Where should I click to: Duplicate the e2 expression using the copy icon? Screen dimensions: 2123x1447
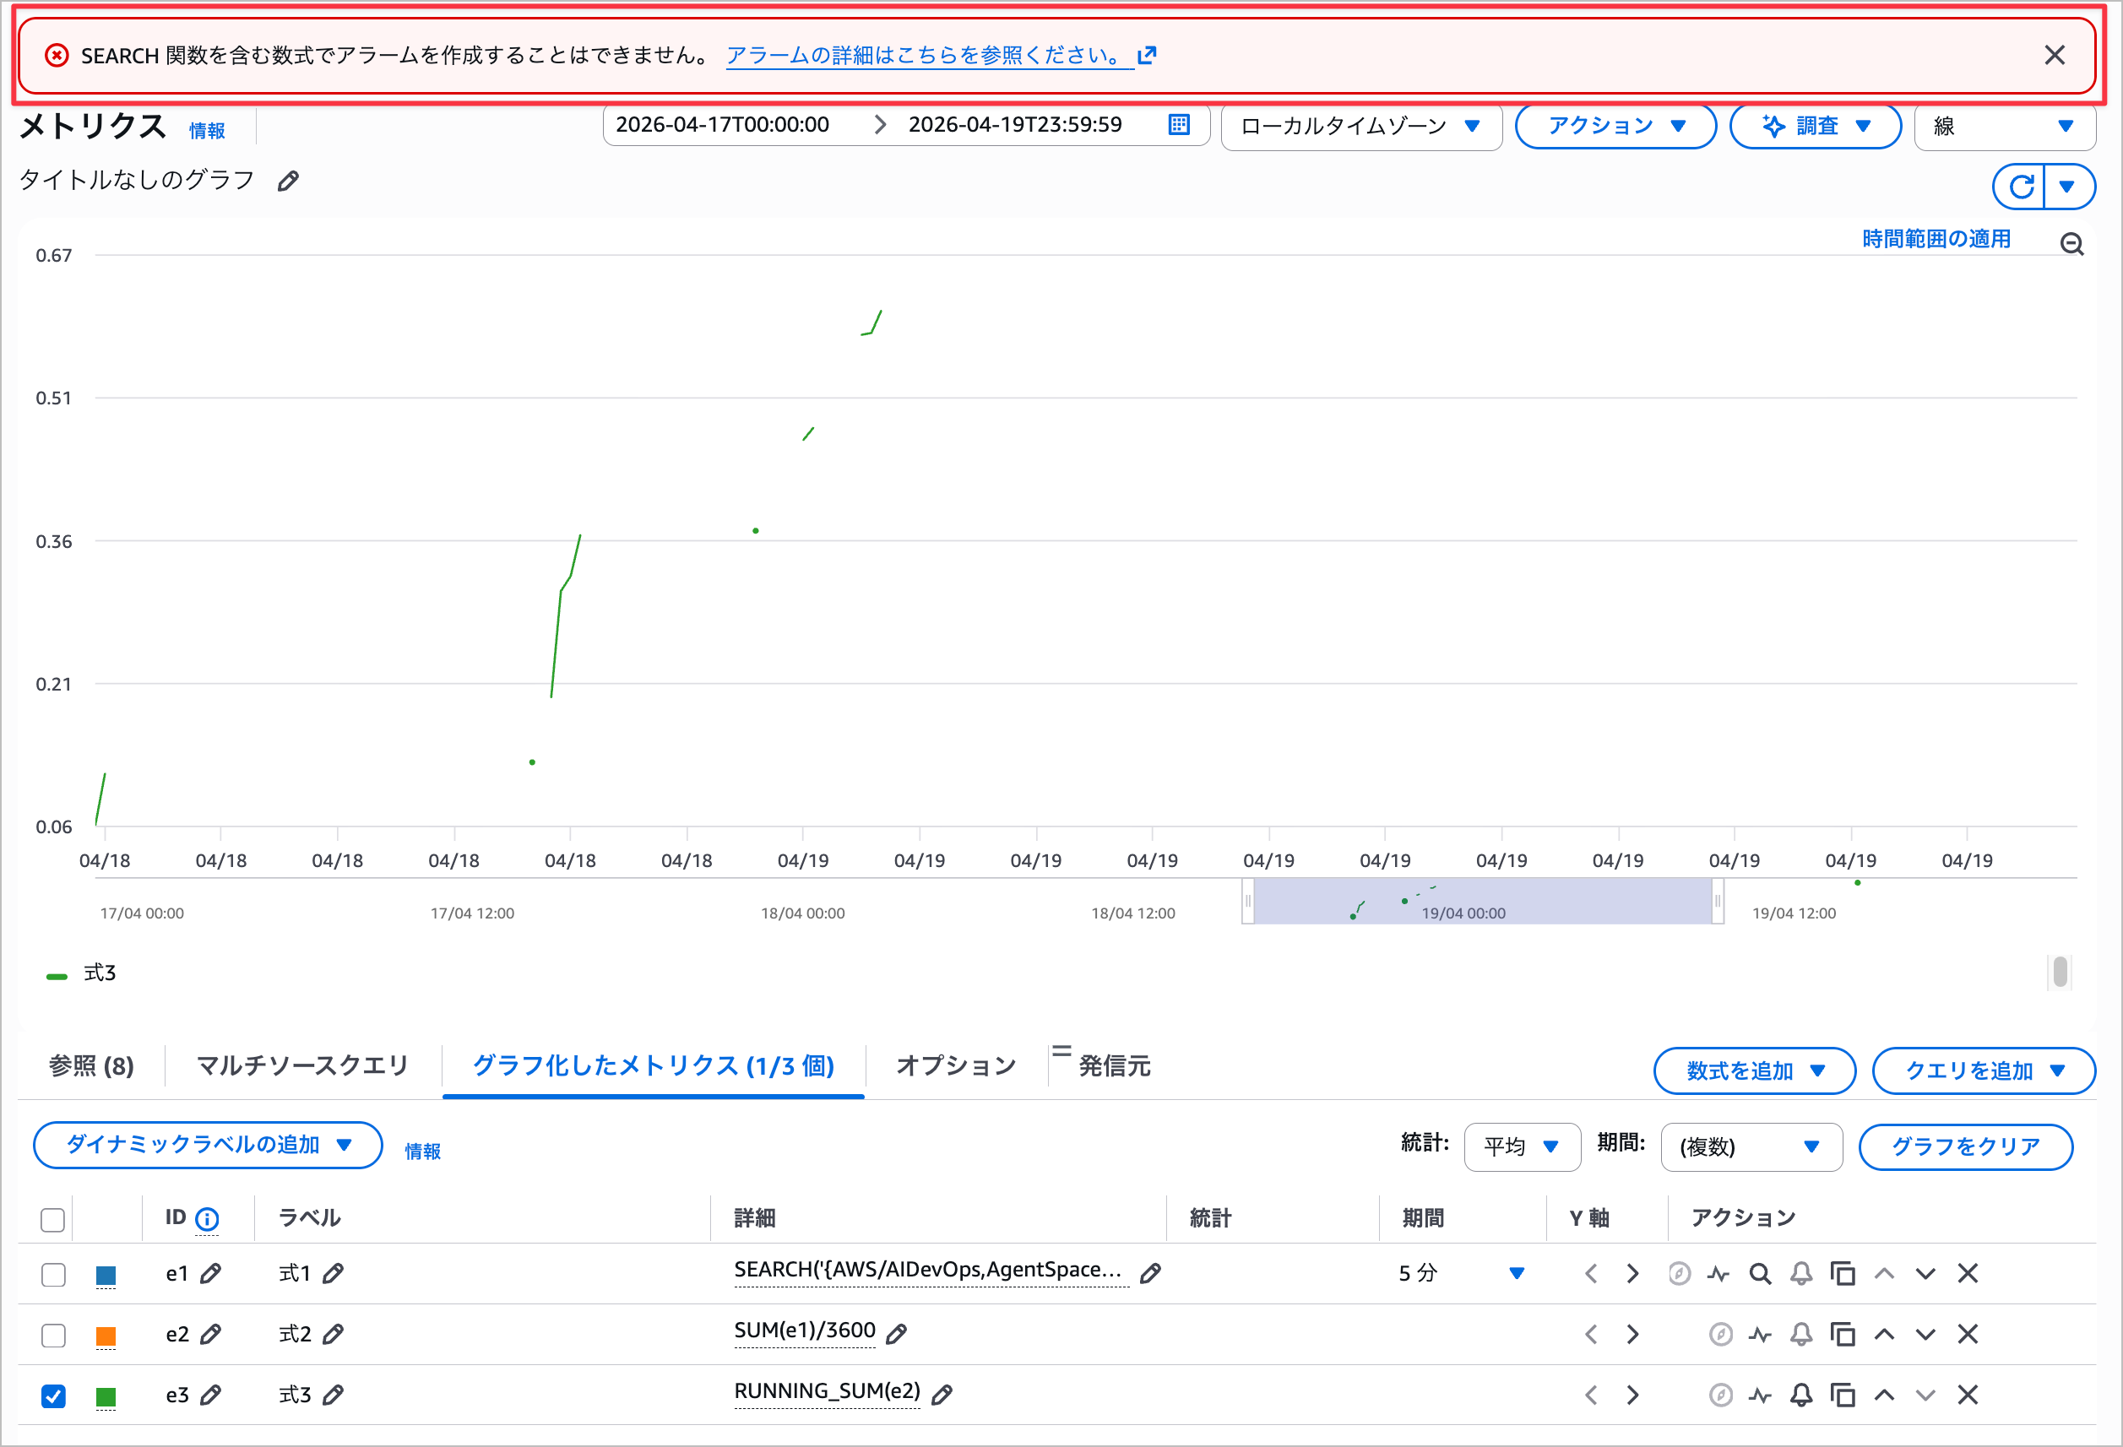click(x=1843, y=1334)
